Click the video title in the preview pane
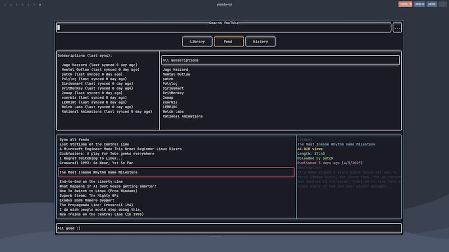Screen dimensions: 449x252 tap(336, 144)
